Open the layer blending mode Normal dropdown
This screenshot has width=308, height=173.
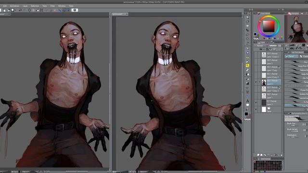coord(261,46)
